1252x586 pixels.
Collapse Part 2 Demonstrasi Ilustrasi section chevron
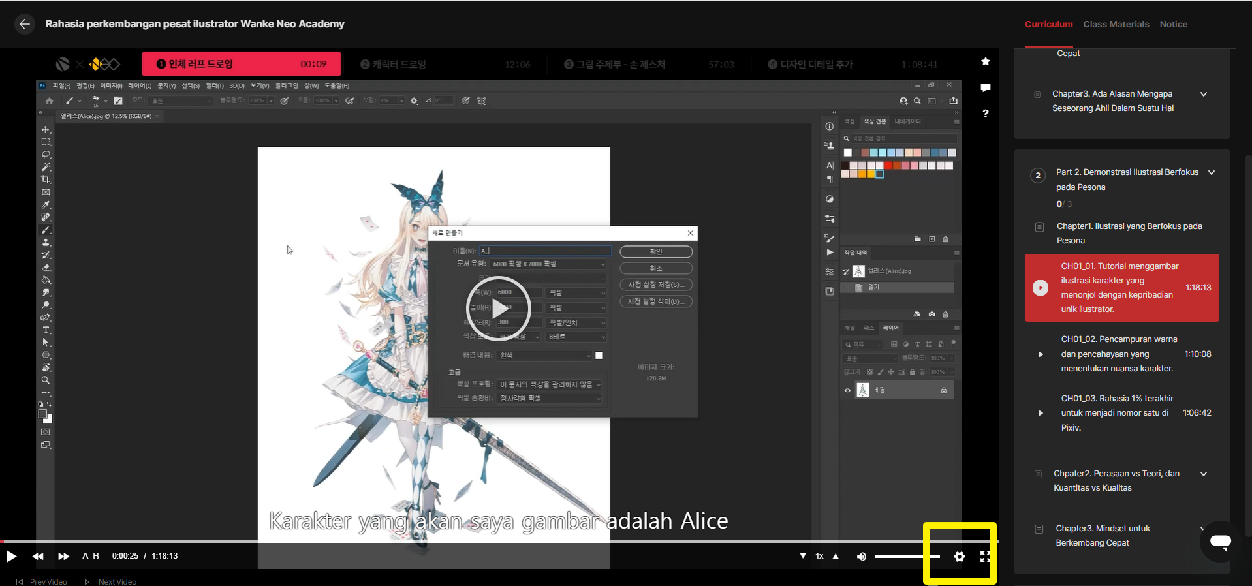1212,173
